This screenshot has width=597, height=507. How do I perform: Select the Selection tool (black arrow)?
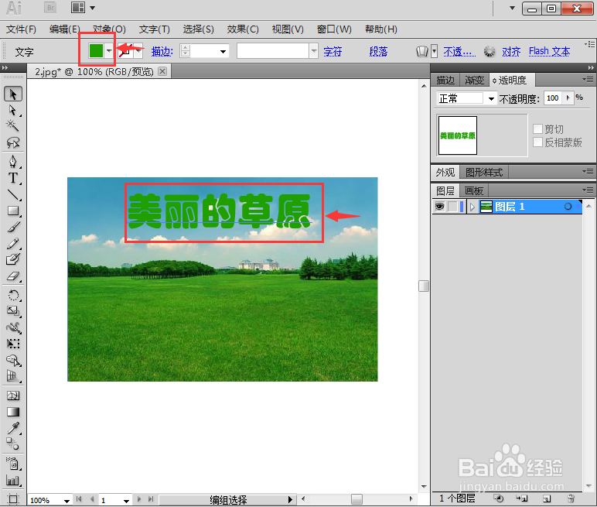13,94
